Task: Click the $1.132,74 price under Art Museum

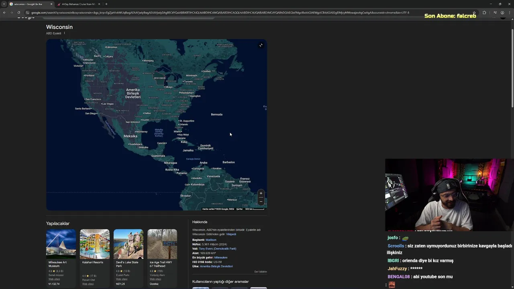Action: (54, 284)
